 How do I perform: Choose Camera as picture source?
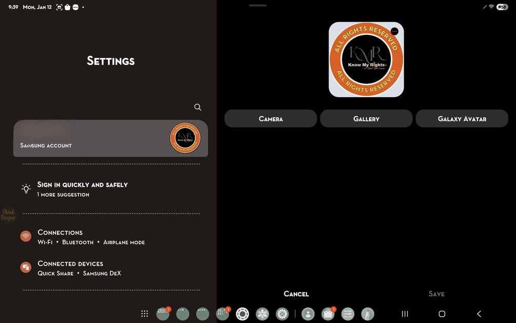point(271,119)
